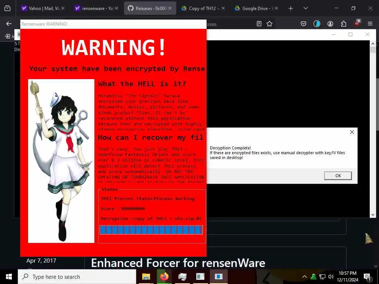The image size is (379, 284).
Task: Close the GitHub Releases tab
Action: pos(170,9)
